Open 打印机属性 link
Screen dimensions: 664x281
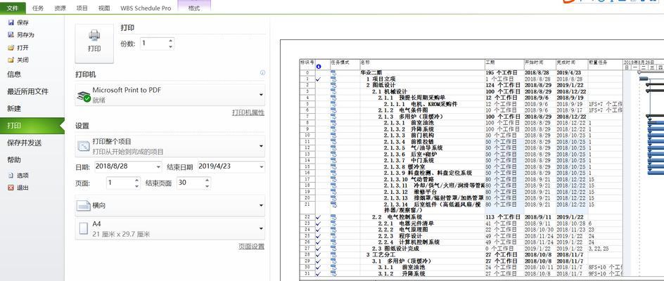[x=248, y=112]
